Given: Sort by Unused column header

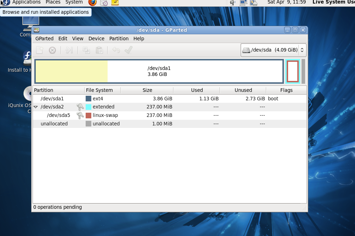Looking at the screenshot, I should (243, 90).
